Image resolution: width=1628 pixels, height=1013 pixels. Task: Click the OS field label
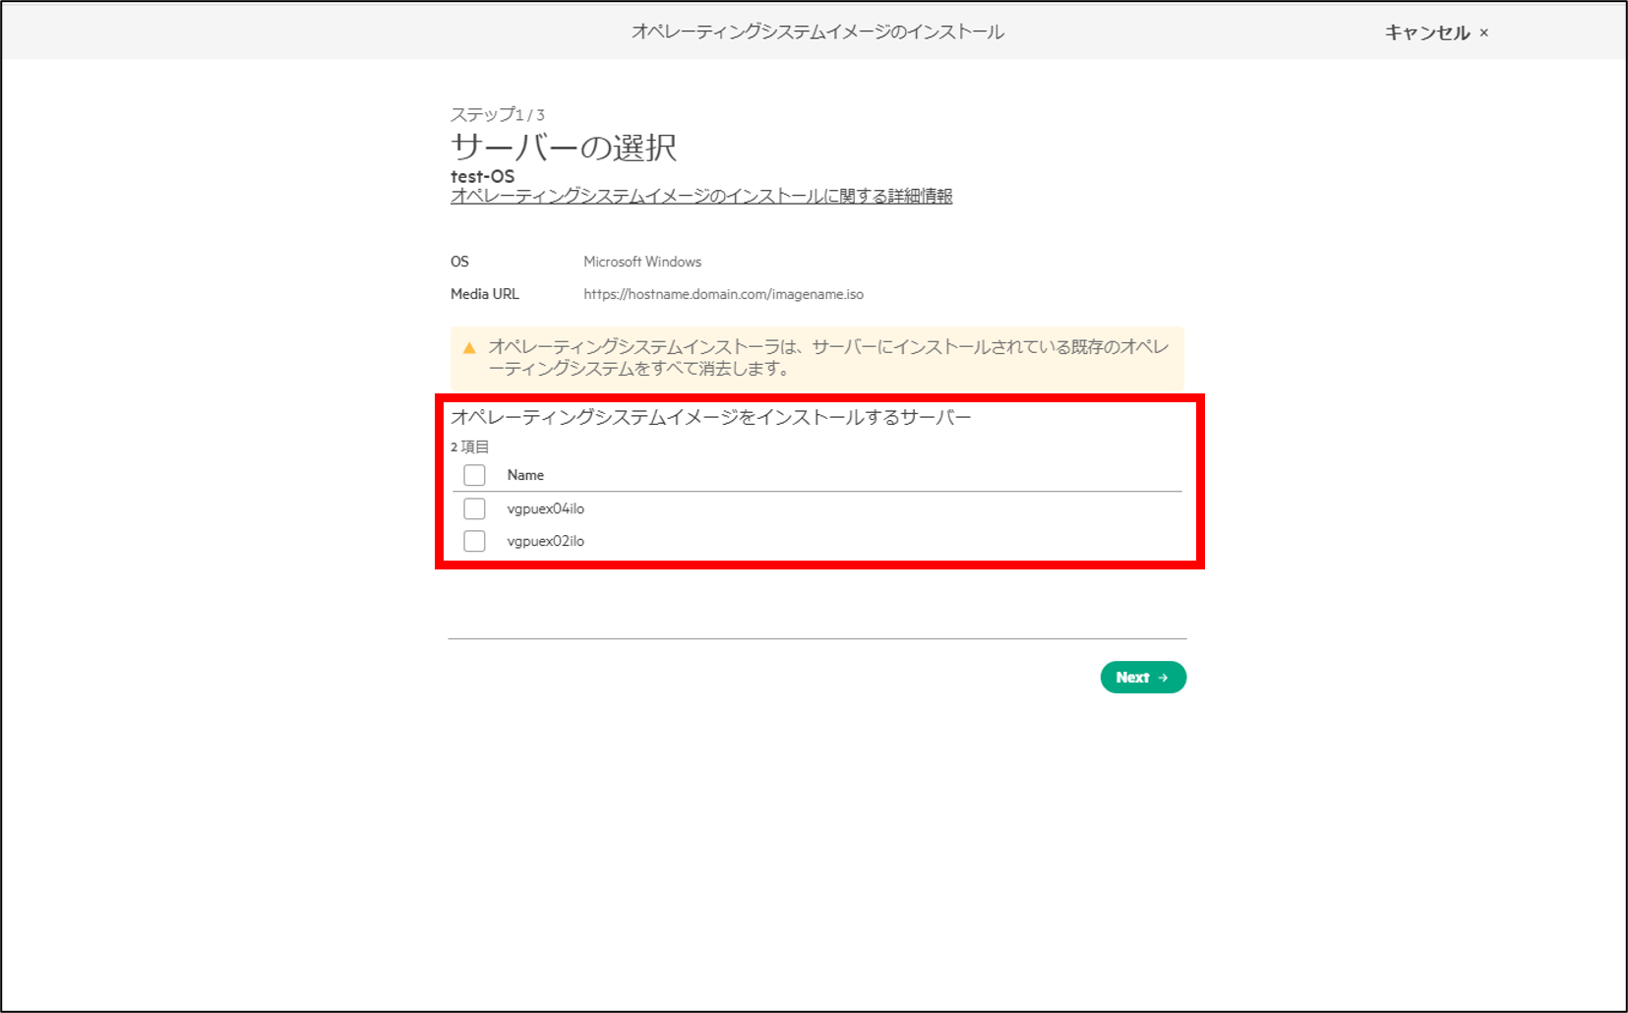click(x=459, y=262)
